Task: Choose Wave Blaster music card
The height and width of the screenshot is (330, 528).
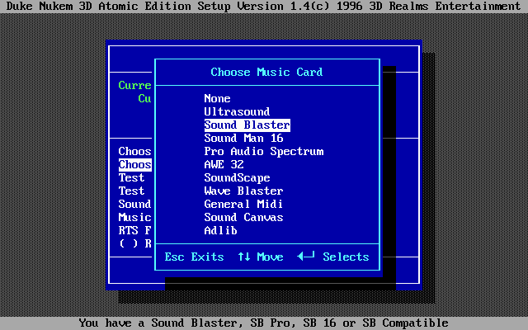Action: 244,191
